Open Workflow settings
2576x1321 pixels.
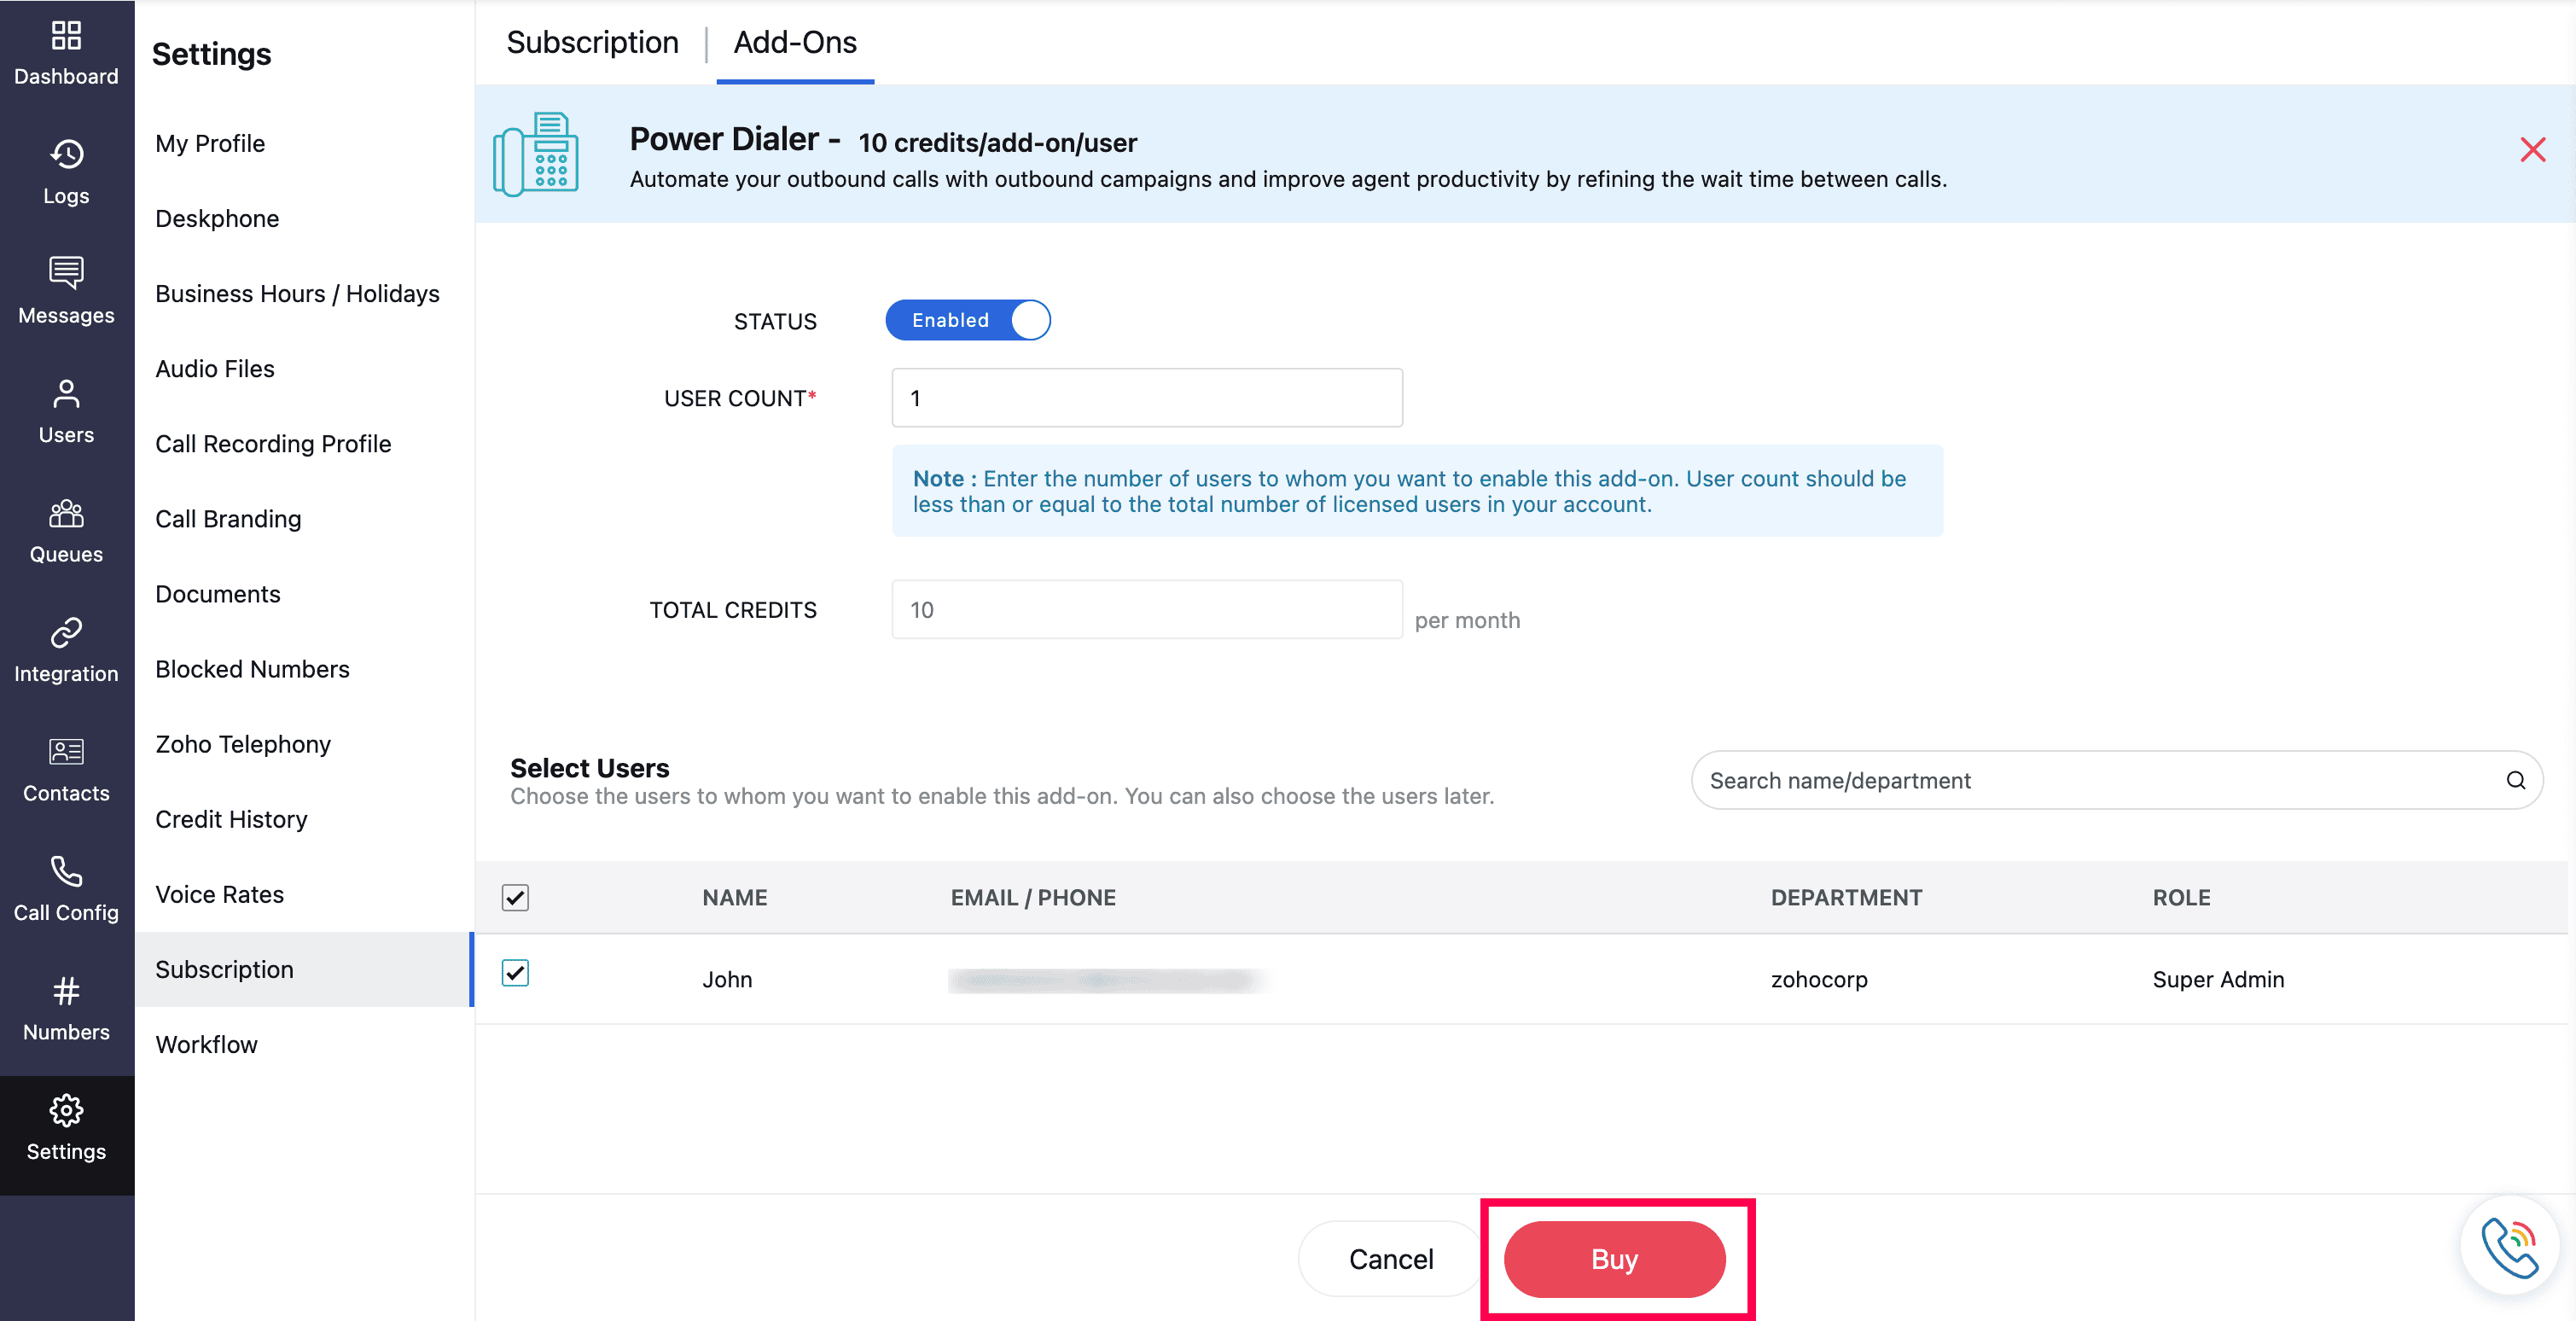coord(207,1044)
